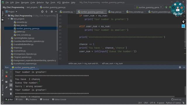The image size is (187, 105).
Task: Click the fold marker near line 20
Action: click(67, 51)
